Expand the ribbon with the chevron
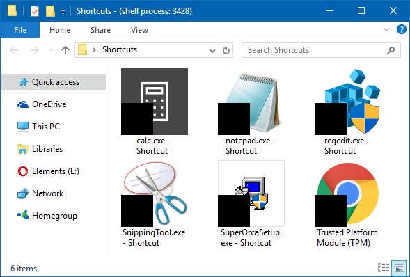410x277 pixels. pos(386,29)
